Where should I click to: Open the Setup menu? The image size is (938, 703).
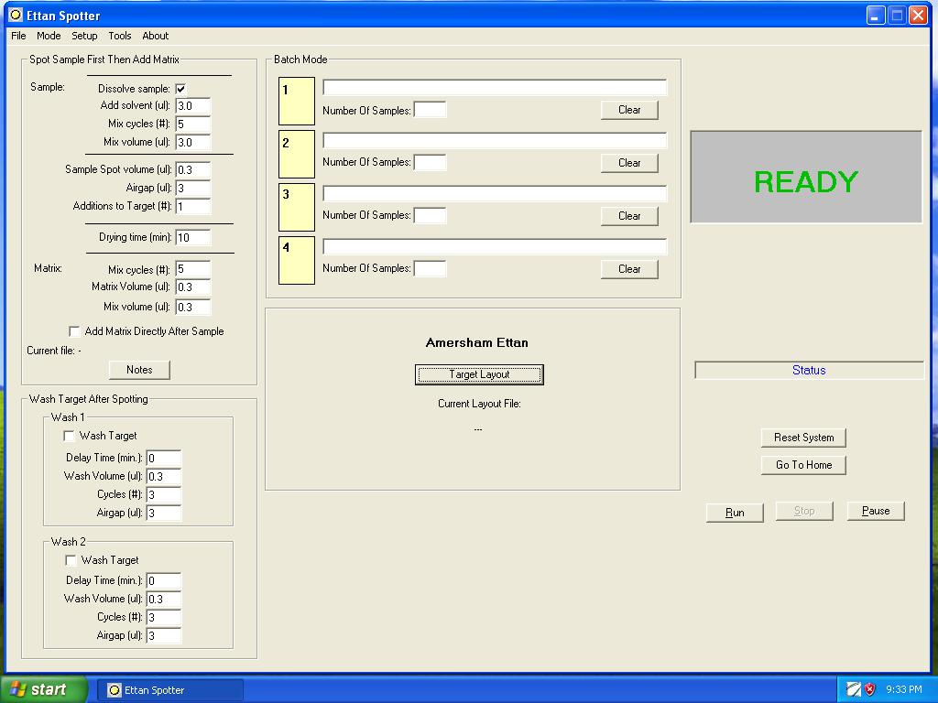point(84,36)
